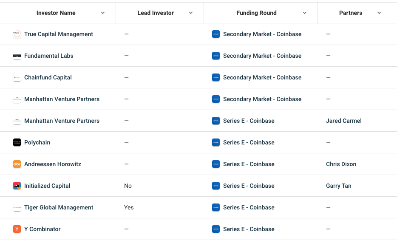
Task: Open the Investor Name column dropdown
Action: tap(103, 13)
